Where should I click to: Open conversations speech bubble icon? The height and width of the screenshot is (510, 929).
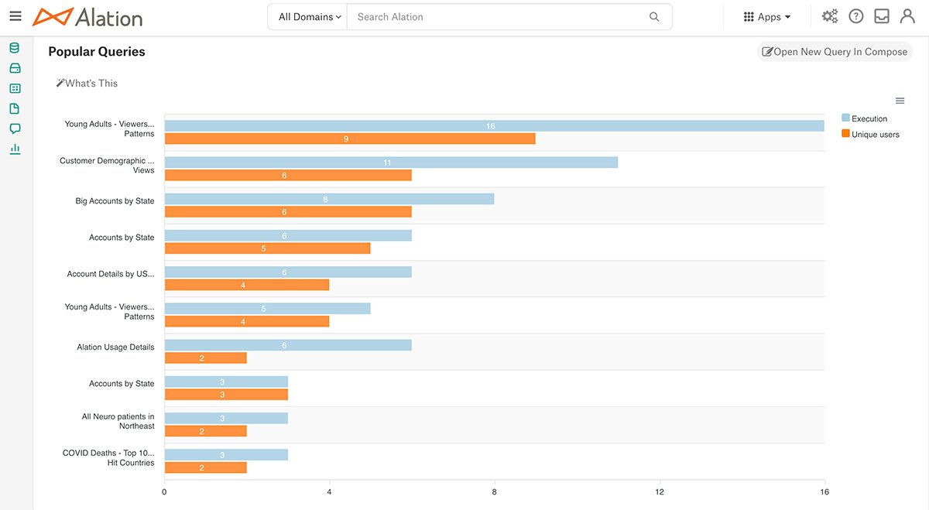15,128
